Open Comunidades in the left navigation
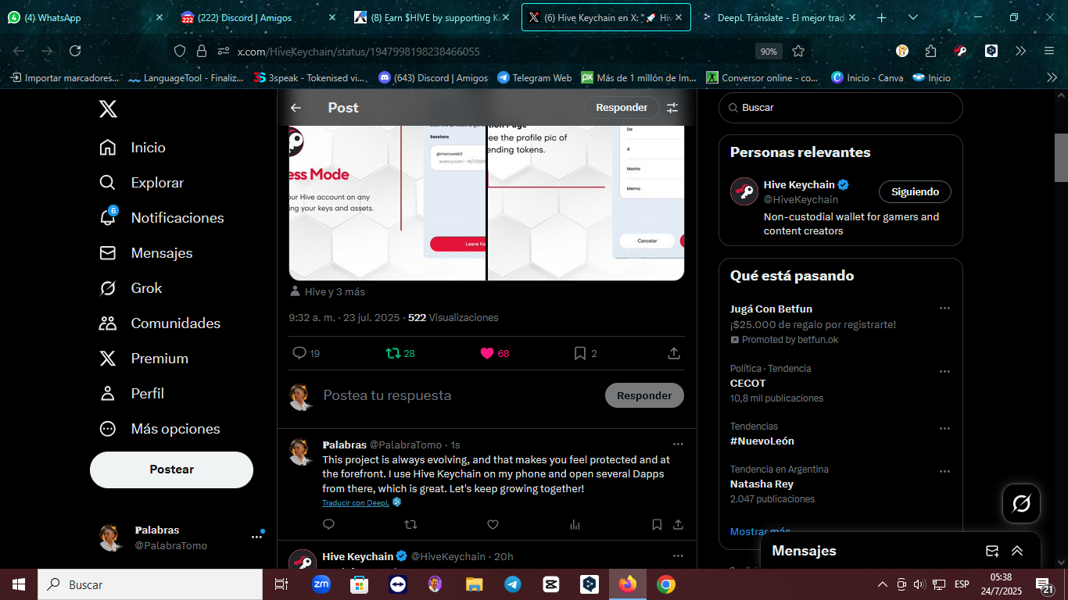Viewport: 1068px width, 600px height. (x=159, y=323)
